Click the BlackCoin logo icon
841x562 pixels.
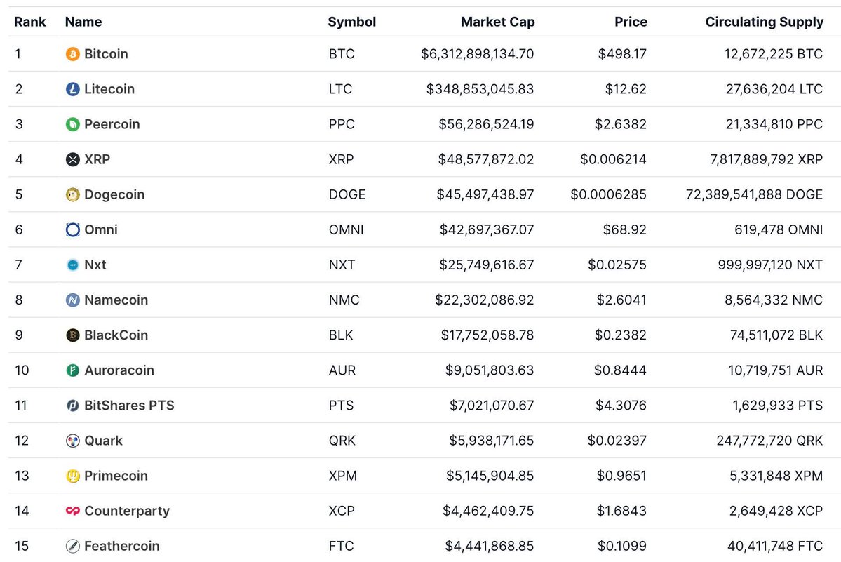72,335
